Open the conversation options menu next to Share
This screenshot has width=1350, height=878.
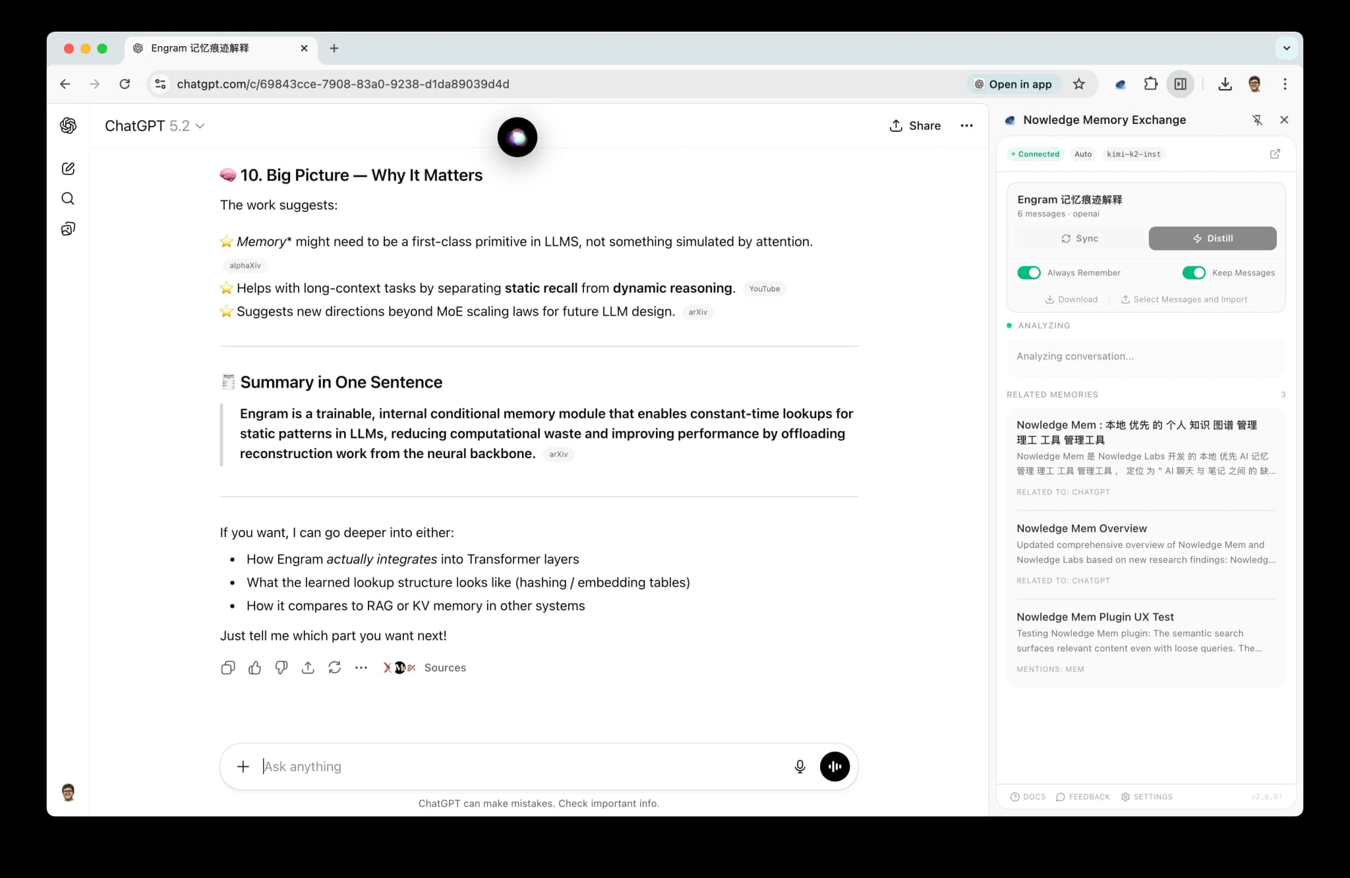(x=966, y=125)
